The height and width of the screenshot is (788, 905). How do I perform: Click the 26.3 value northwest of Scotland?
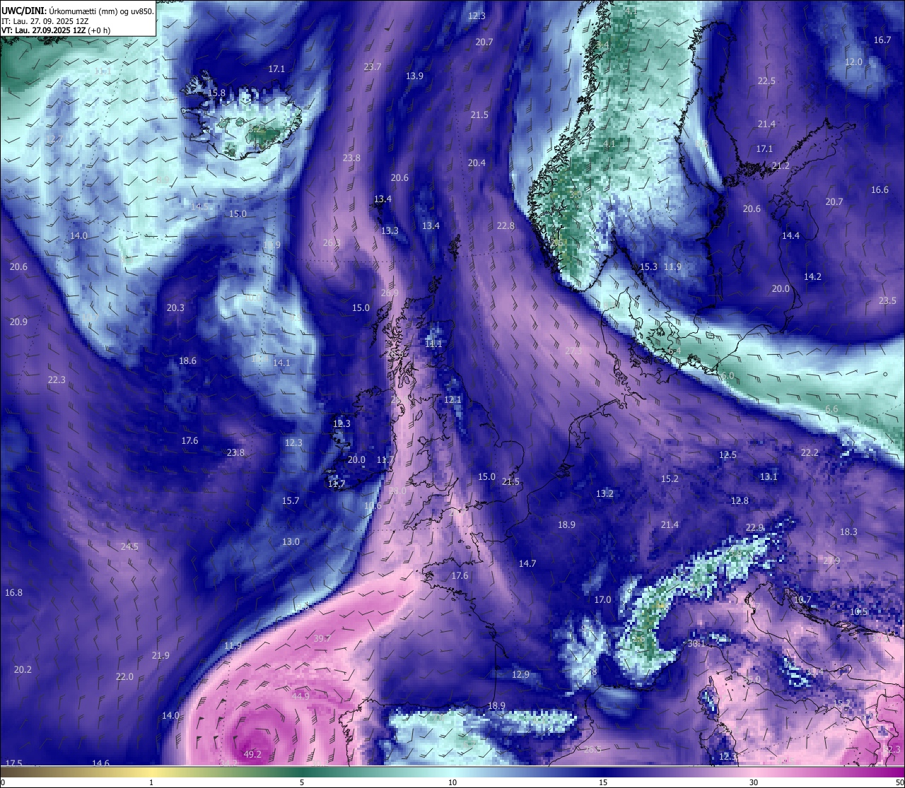[332, 243]
